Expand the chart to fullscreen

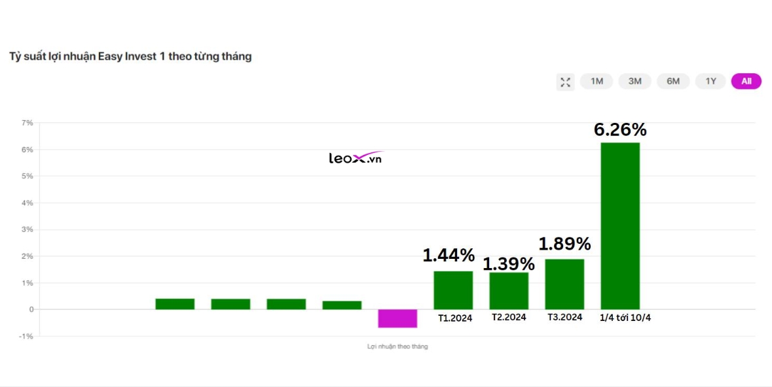coord(565,82)
